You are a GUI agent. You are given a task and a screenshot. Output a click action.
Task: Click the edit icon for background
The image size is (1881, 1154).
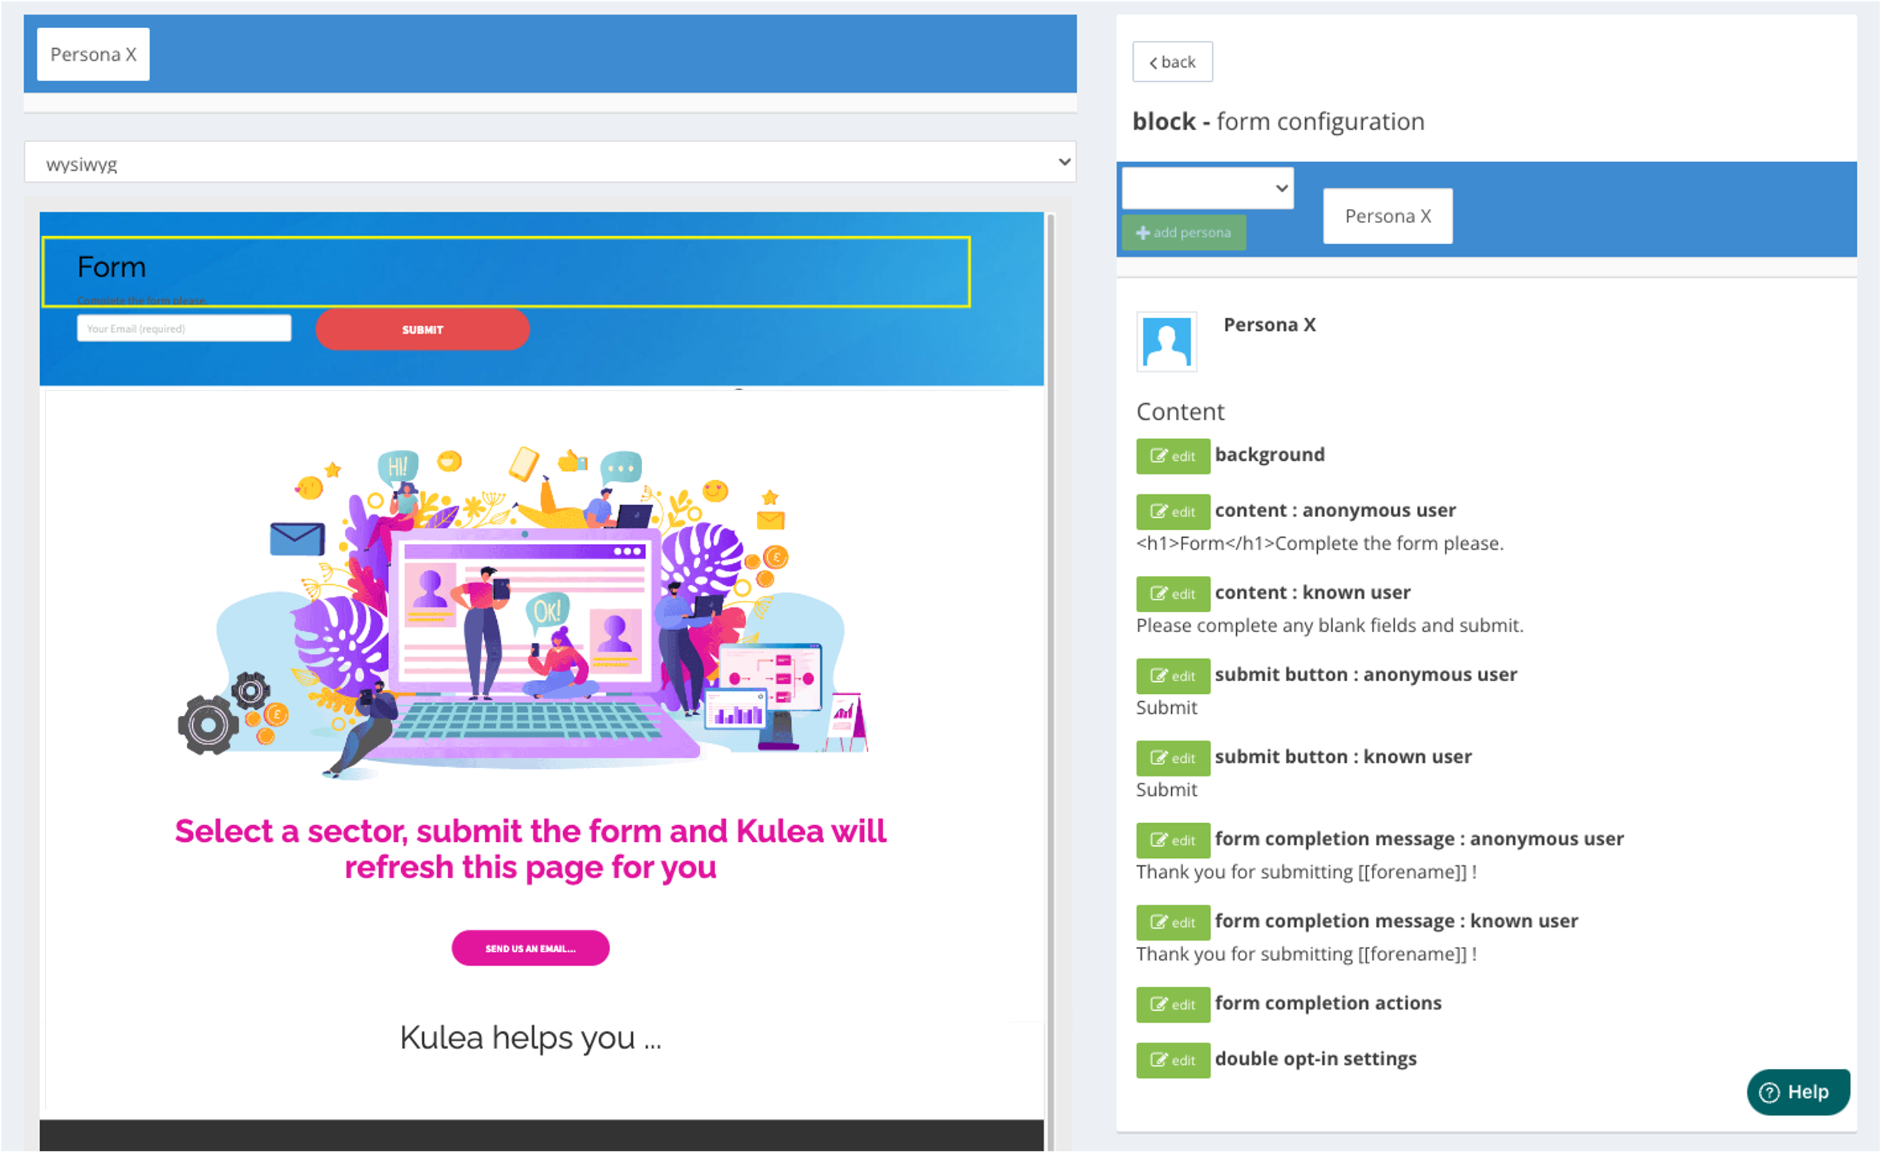pyautogui.click(x=1172, y=456)
